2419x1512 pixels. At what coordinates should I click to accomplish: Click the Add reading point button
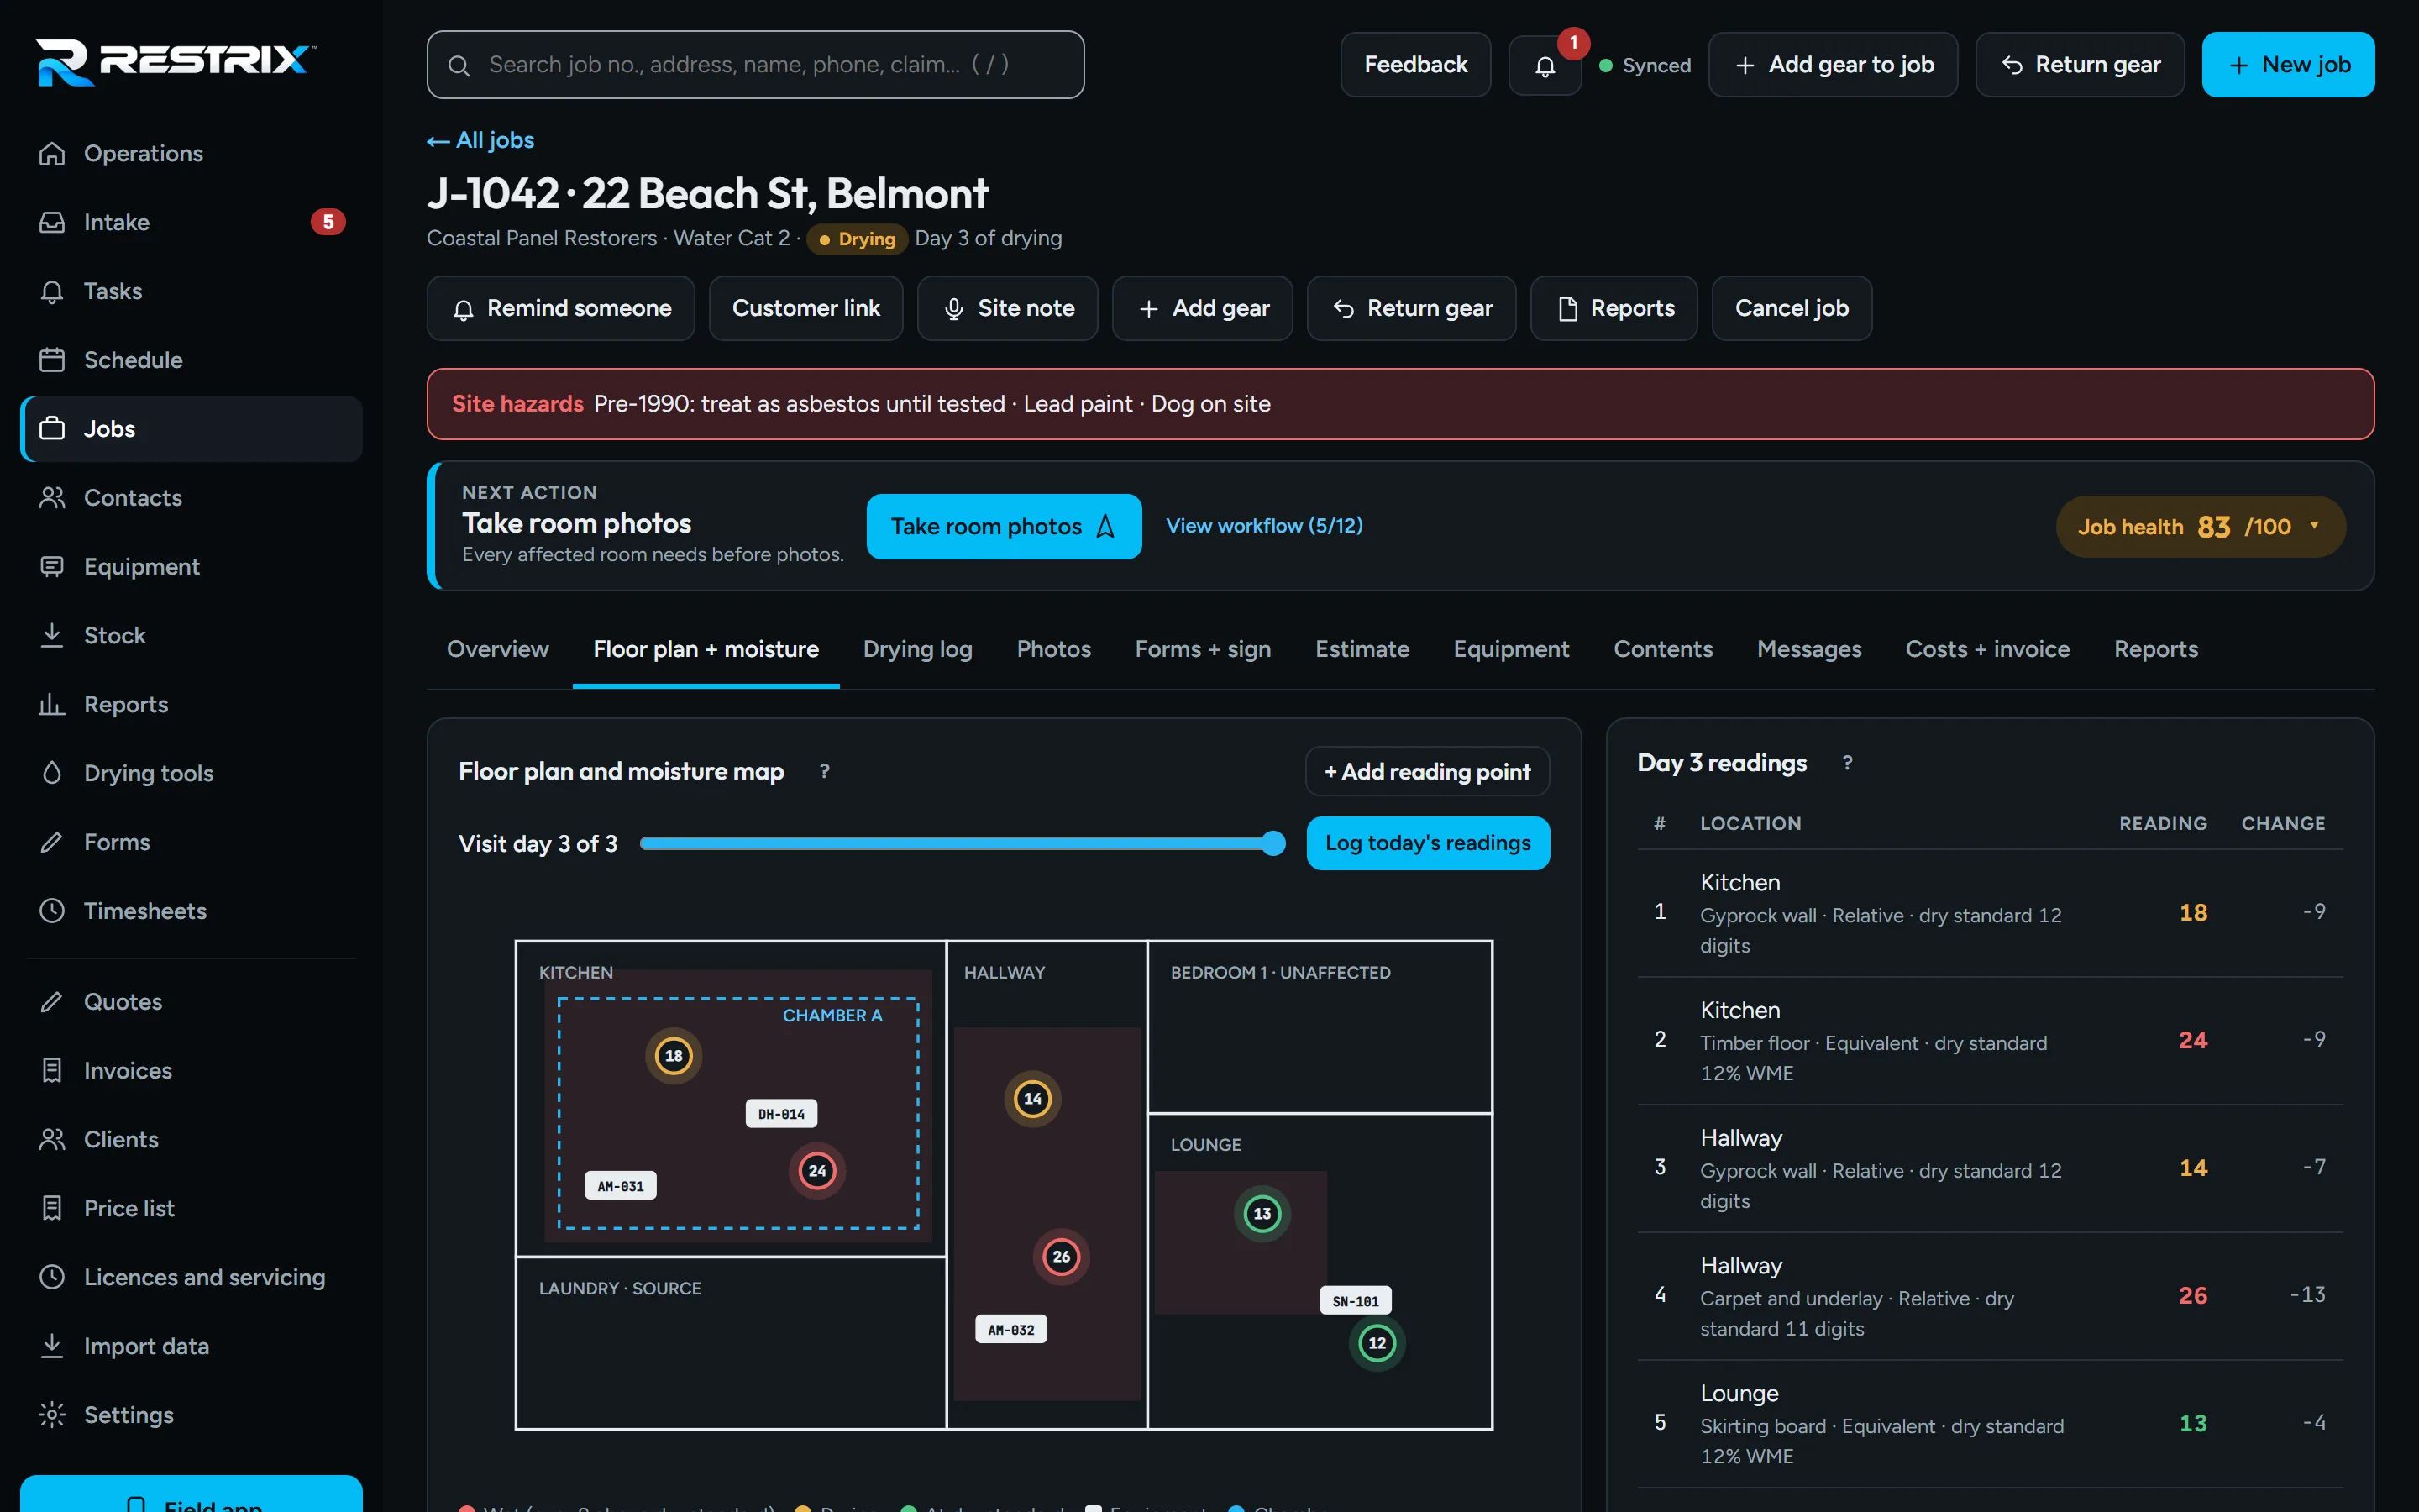pos(1427,771)
